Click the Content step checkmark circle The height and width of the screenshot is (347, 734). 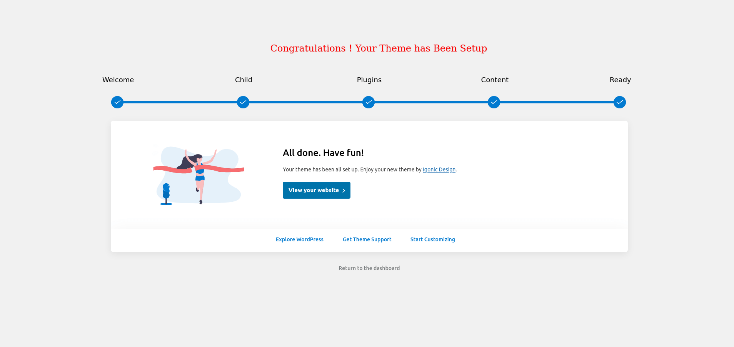[x=494, y=102]
